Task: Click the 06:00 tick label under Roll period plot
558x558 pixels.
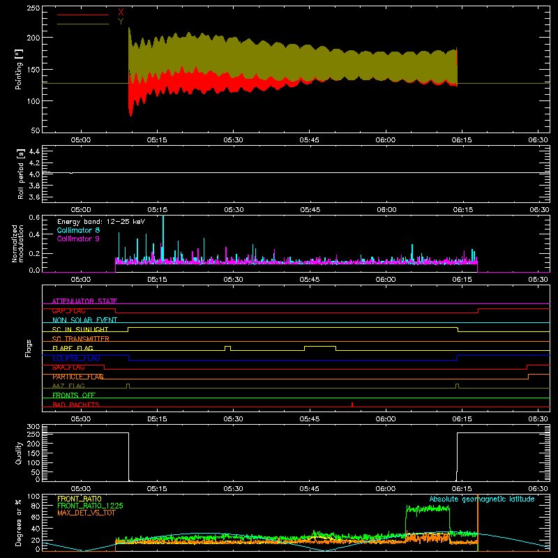Action: pos(386,210)
